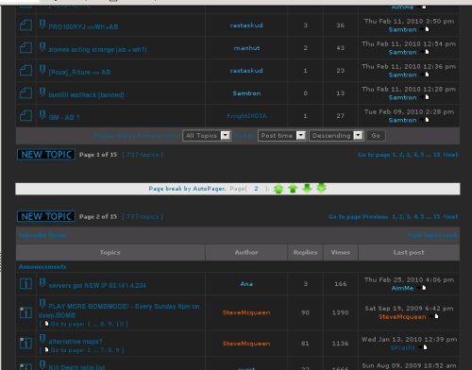
Task: Click the Go button beside the sort options
Action: pyautogui.click(x=376, y=136)
